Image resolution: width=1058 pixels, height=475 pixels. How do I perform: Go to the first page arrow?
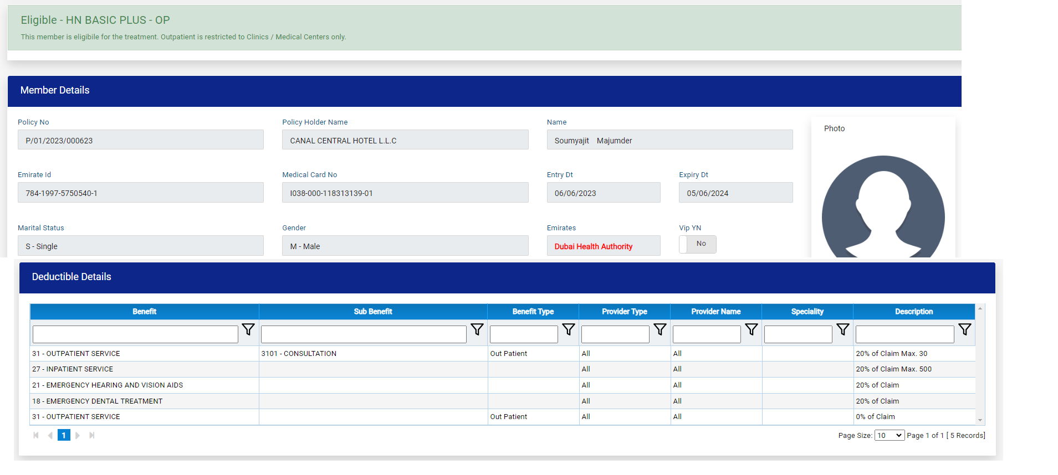pyautogui.click(x=36, y=436)
